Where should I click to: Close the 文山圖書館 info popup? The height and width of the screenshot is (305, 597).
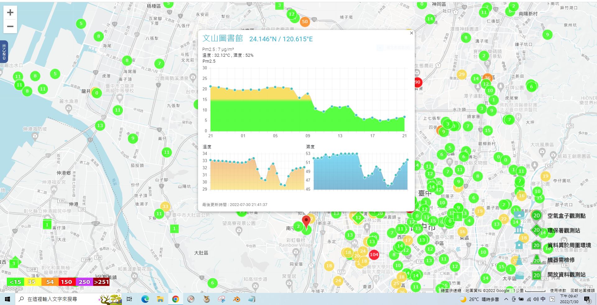click(x=411, y=33)
